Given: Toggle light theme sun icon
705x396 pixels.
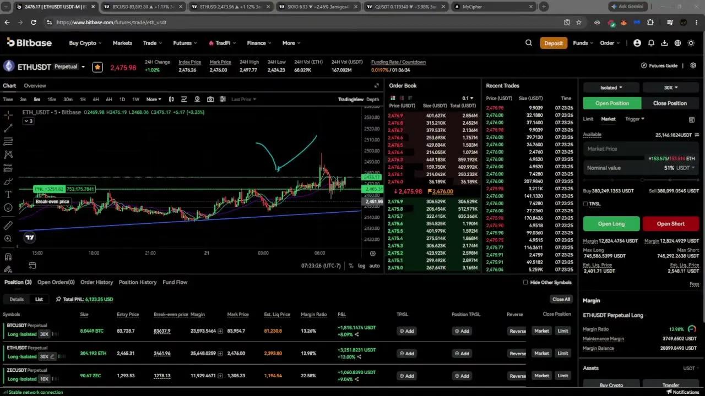Looking at the screenshot, I should click(691, 43).
